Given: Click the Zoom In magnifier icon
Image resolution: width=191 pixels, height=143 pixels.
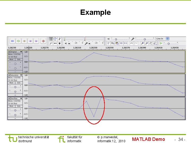Looking at the screenshot, I should 142,43.
